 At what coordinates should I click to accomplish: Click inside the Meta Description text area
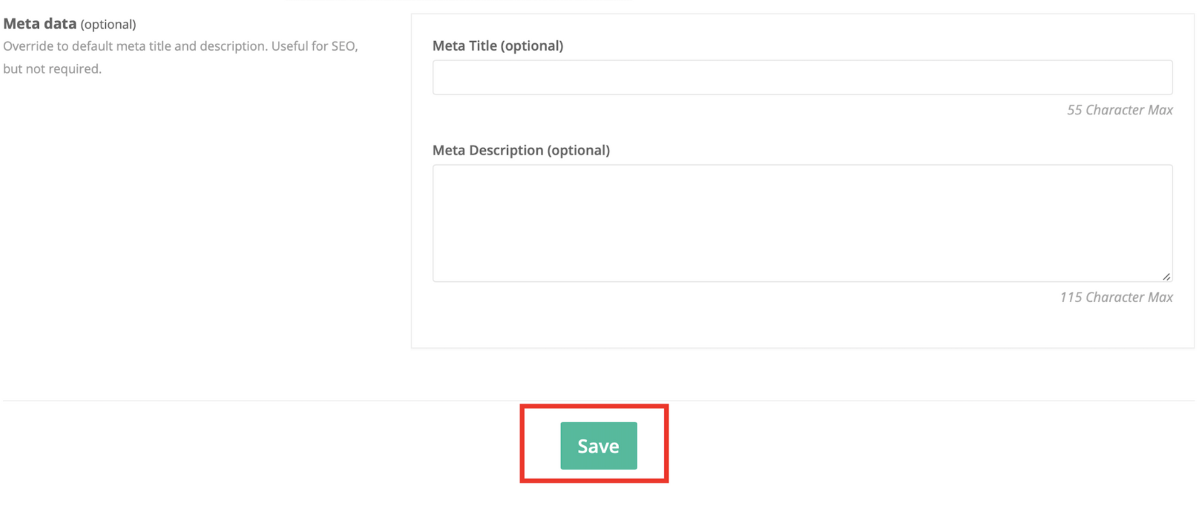802,223
